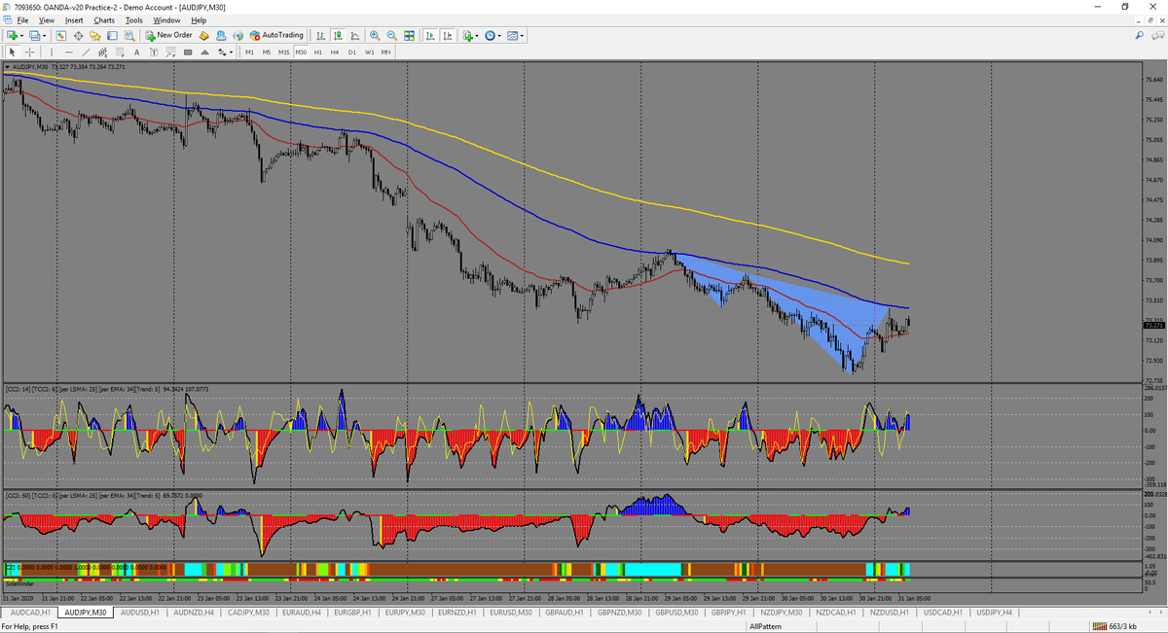Switch to the EURUSD,M30 chart tab

(511, 613)
